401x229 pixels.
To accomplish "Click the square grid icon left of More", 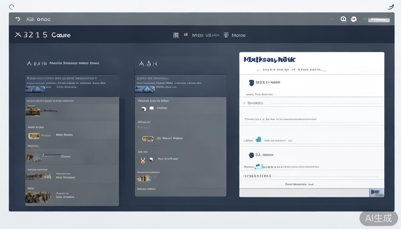I will tap(176, 35).
